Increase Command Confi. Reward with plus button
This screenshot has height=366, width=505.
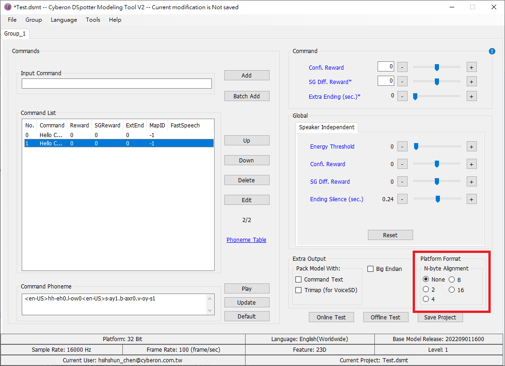[471, 67]
